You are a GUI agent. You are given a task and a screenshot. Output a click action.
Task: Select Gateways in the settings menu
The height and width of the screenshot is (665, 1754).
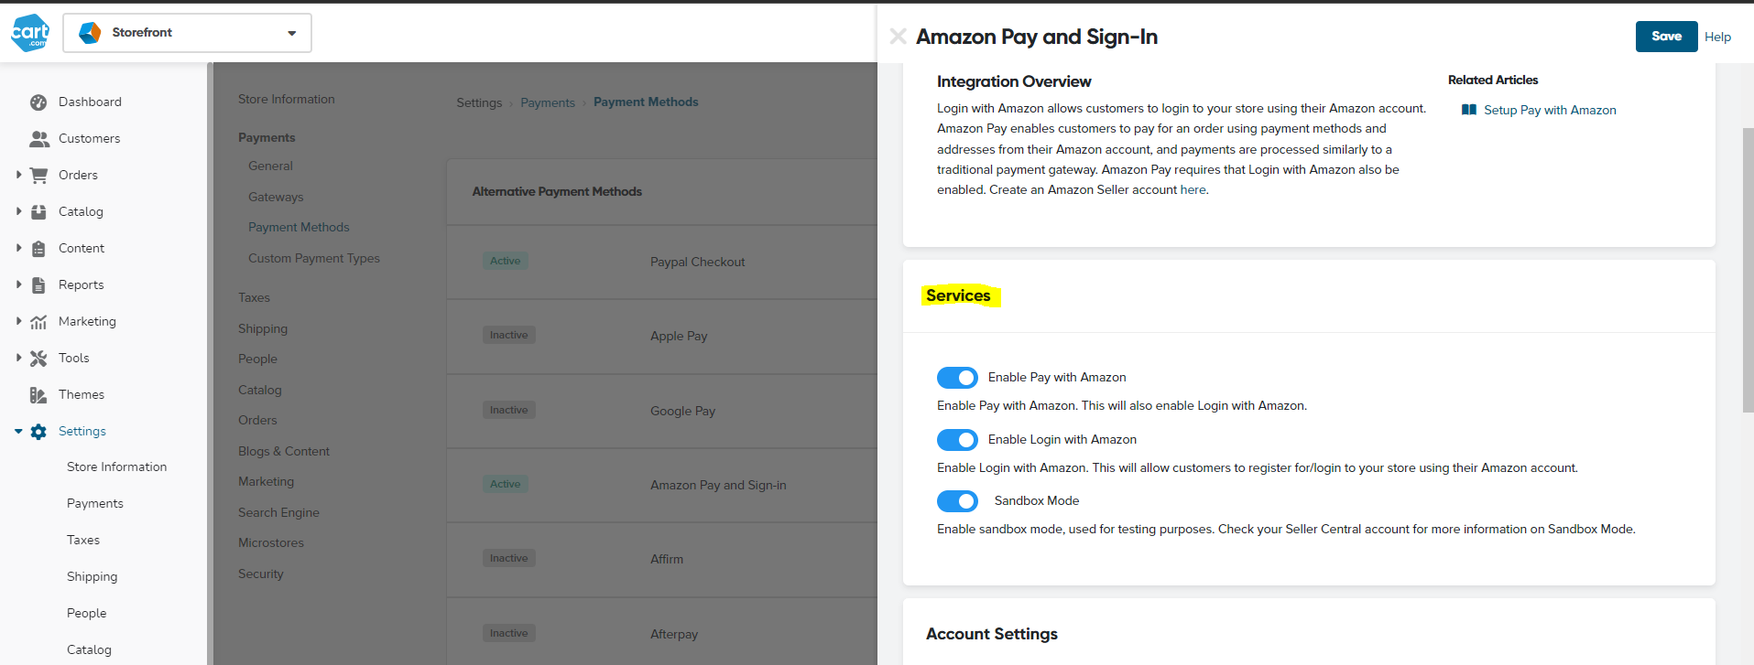(x=276, y=197)
